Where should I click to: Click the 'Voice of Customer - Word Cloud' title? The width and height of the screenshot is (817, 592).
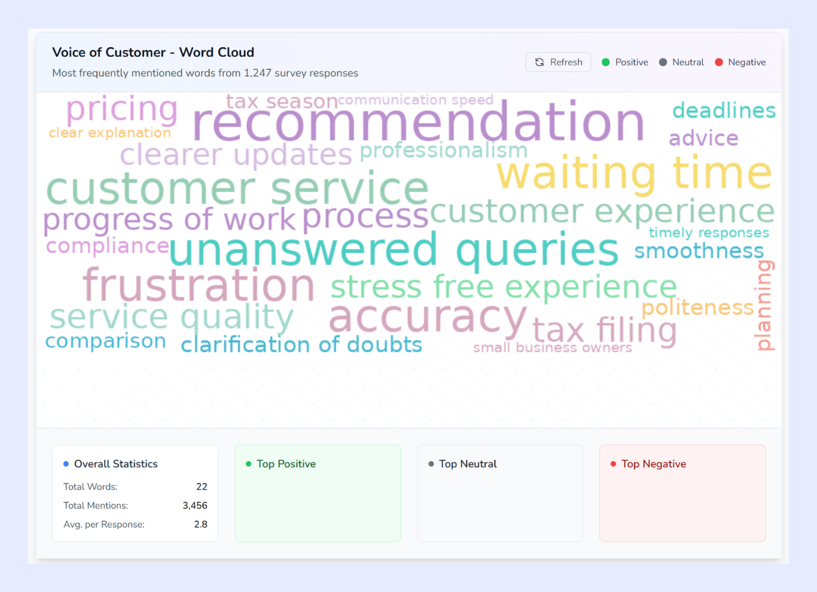(153, 52)
